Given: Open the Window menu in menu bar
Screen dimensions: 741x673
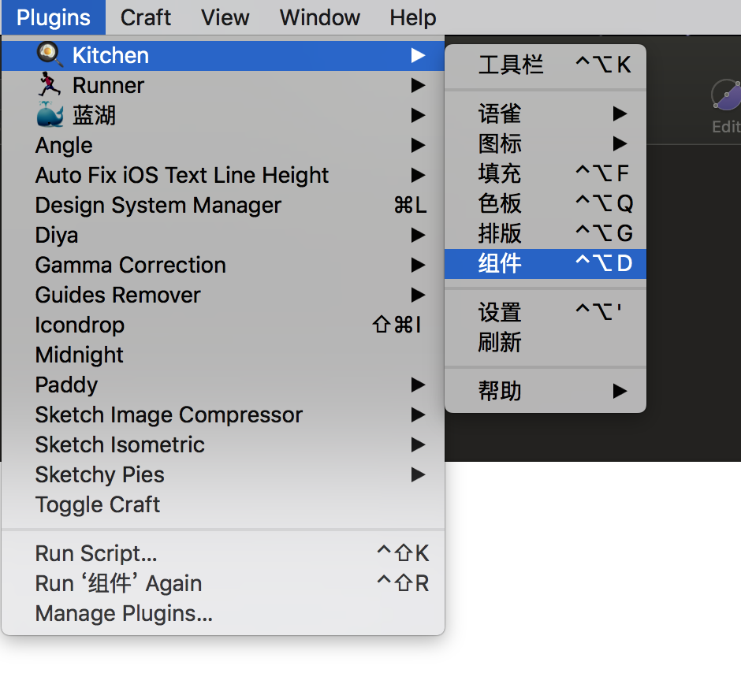Looking at the screenshot, I should [320, 17].
